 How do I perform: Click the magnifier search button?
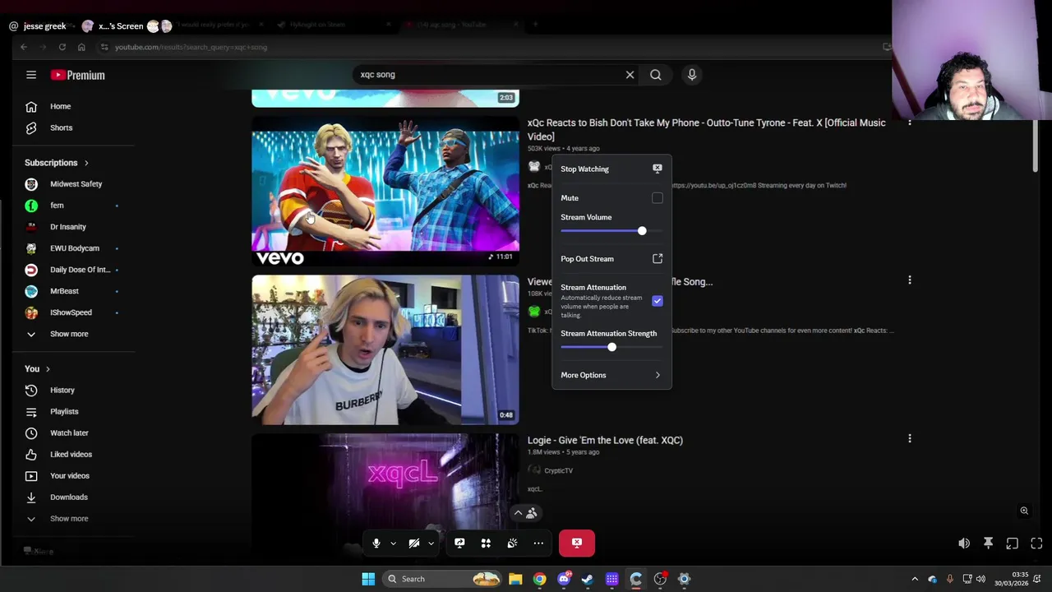pyautogui.click(x=656, y=75)
